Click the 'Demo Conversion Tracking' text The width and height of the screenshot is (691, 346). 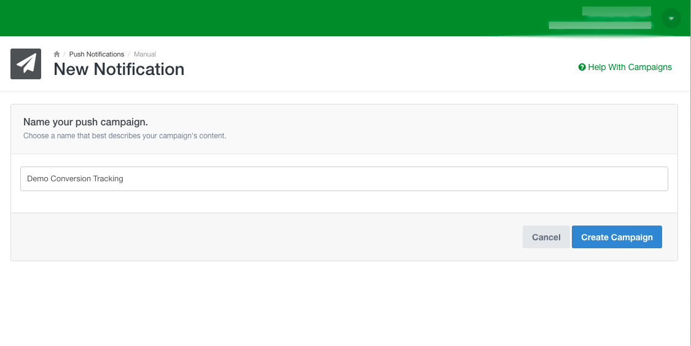click(75, 179)
